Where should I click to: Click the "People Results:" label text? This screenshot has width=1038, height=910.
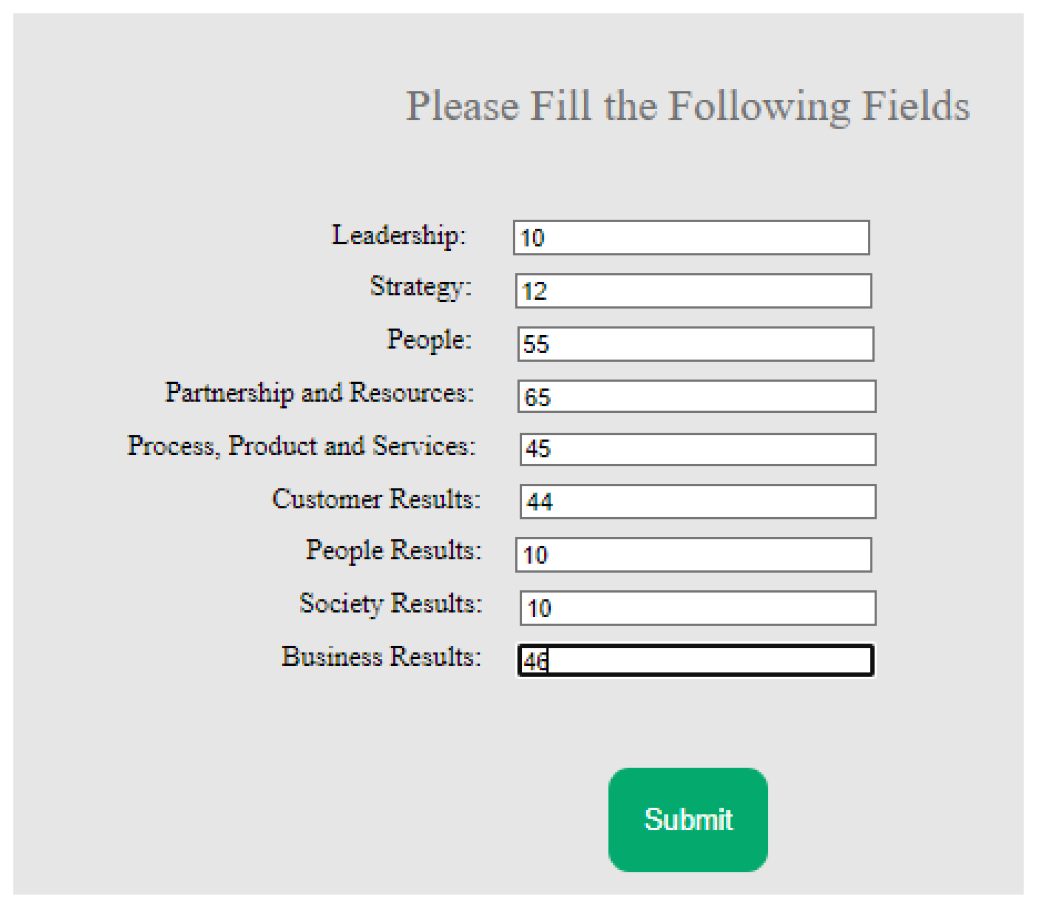[393, 550]
